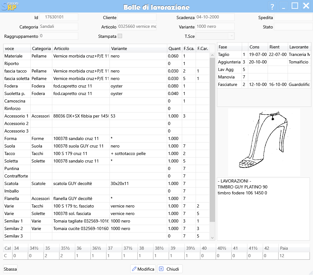Viewport: 313px width, 275px height.
Task: Click the Quant column header
Action: (174, 48)
